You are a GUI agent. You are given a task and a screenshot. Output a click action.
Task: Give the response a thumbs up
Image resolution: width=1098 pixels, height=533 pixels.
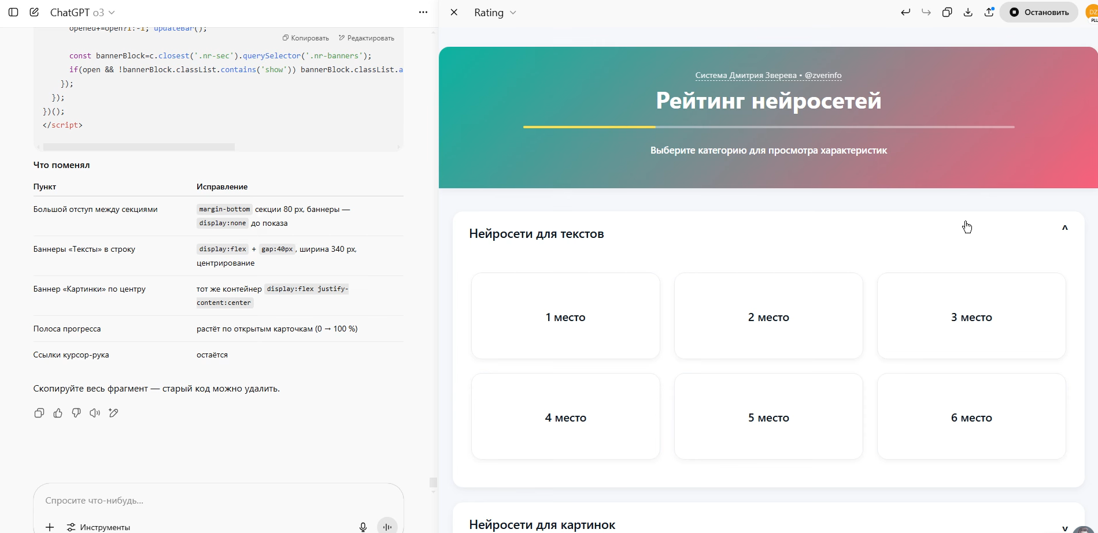pyautogui.click(x=58, y=413)
